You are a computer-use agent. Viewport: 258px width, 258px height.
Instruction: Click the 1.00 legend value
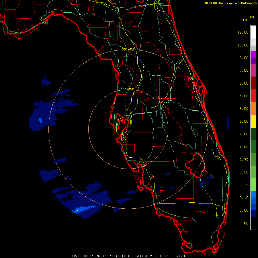[x=244, y=147]
